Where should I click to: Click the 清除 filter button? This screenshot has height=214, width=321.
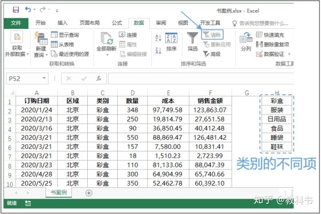(212, 35)
